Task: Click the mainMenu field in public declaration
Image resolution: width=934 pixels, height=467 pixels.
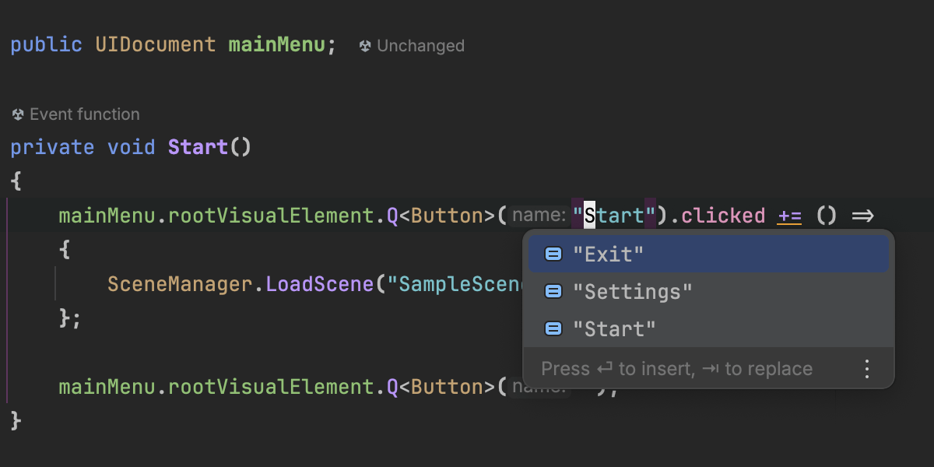Action: [276, 44]
